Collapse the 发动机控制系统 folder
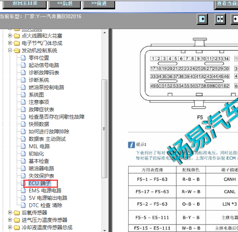Screen dimensions: 238x232 [x=10, y=50]
